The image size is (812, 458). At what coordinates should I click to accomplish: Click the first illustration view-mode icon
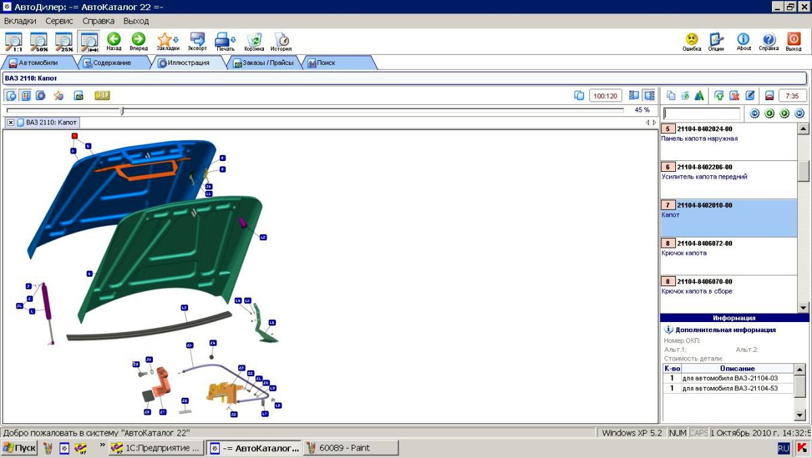coord(11,95)
